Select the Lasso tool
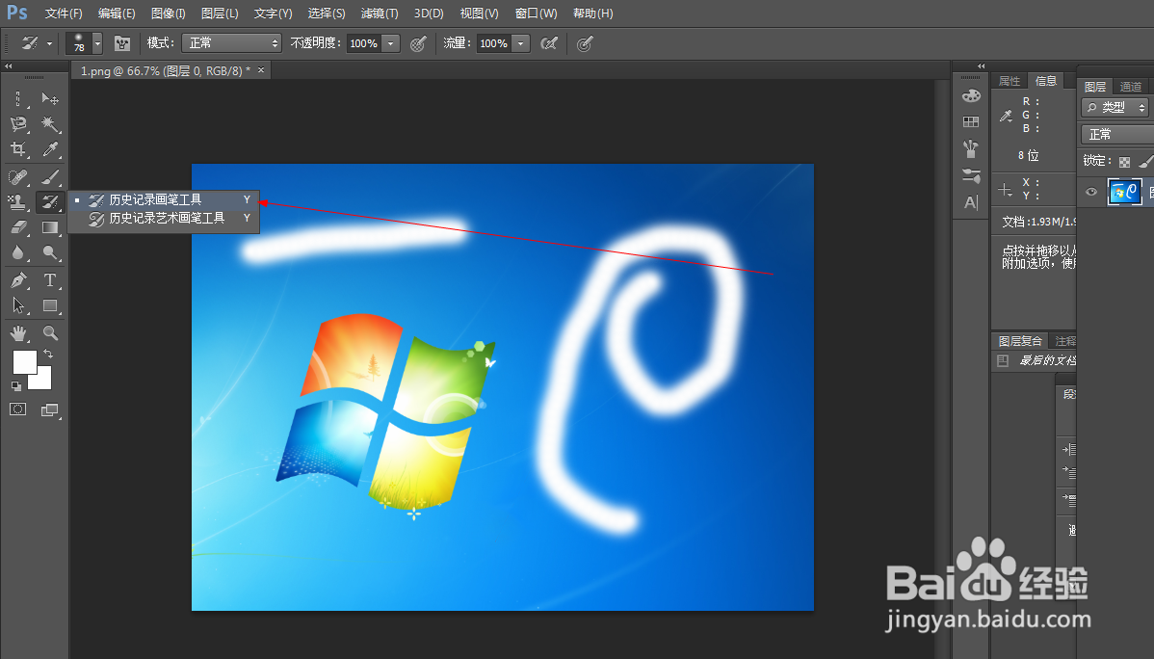 pyautogui.click(x=18, y=123)
